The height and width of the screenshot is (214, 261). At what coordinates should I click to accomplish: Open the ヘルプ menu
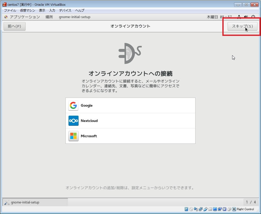[x=80, y=11]
